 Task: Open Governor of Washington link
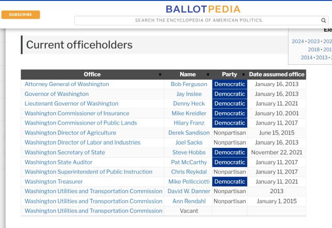coord(56,94)
